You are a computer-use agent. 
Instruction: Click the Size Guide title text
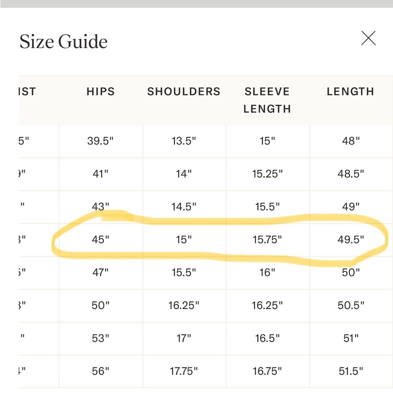[x=64, y=41]
